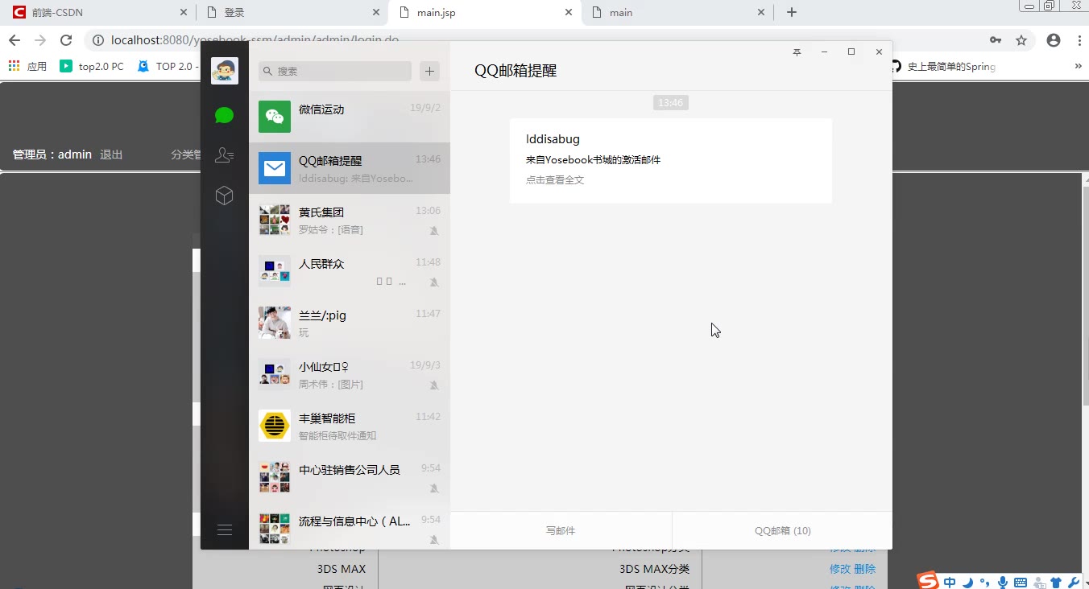Open the saved passwords key icon

996,40
